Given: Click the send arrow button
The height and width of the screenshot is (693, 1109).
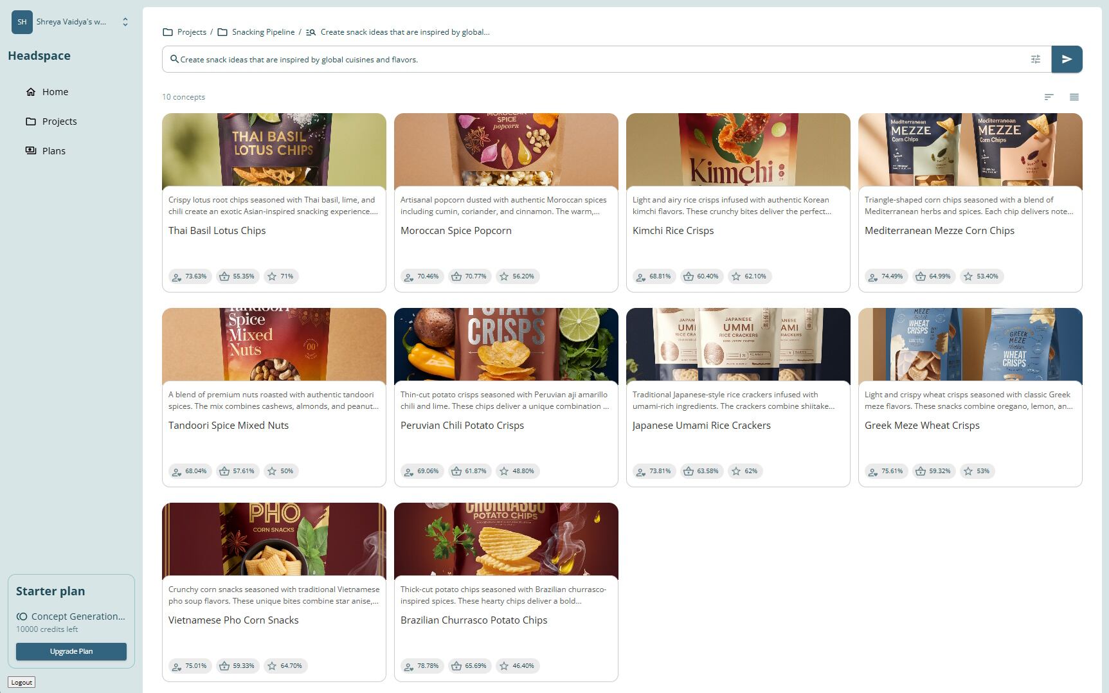Looking at the screenshot, I should pyautogui.click(x=1067, y=59).
